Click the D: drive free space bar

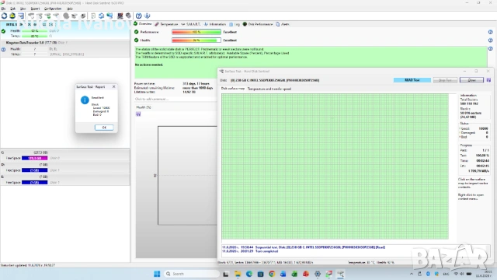coord(34,170)
